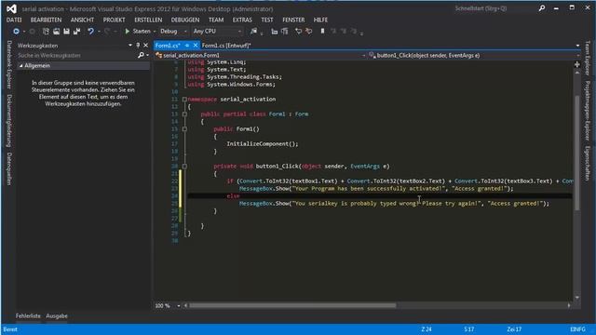Screen dimensions: 596x335
Task: Open the TEAM menu
Action: (x=216, y=20)
